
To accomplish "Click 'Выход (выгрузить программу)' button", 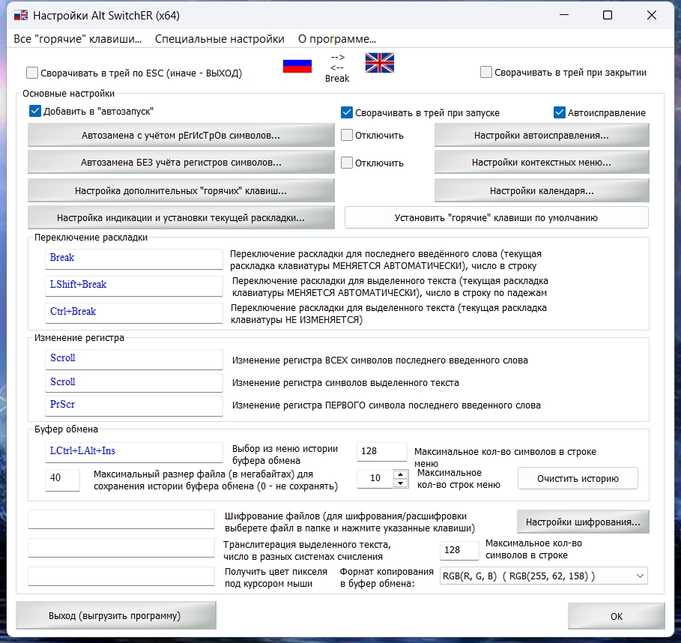I will (116, 615).
